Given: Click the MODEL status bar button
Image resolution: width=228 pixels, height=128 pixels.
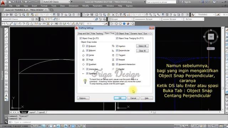Looking at the screenshot, I should (x=177, y=126).
